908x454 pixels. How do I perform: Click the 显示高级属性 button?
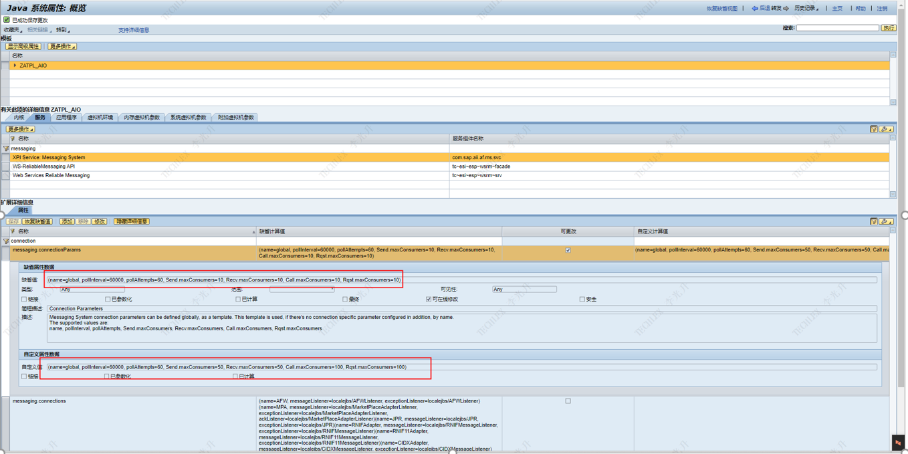23,46
